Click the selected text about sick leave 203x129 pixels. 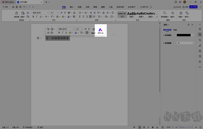tap(58, 38)
